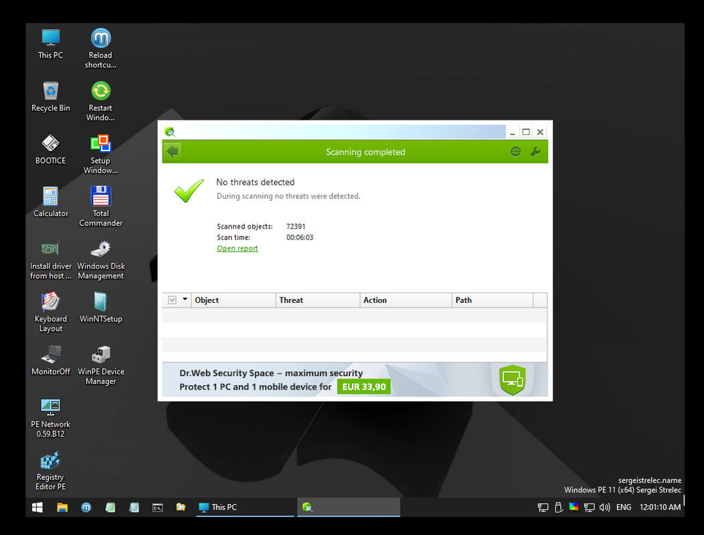
Task: Select the This PC desktop icon
Action: tap(50, 44)
